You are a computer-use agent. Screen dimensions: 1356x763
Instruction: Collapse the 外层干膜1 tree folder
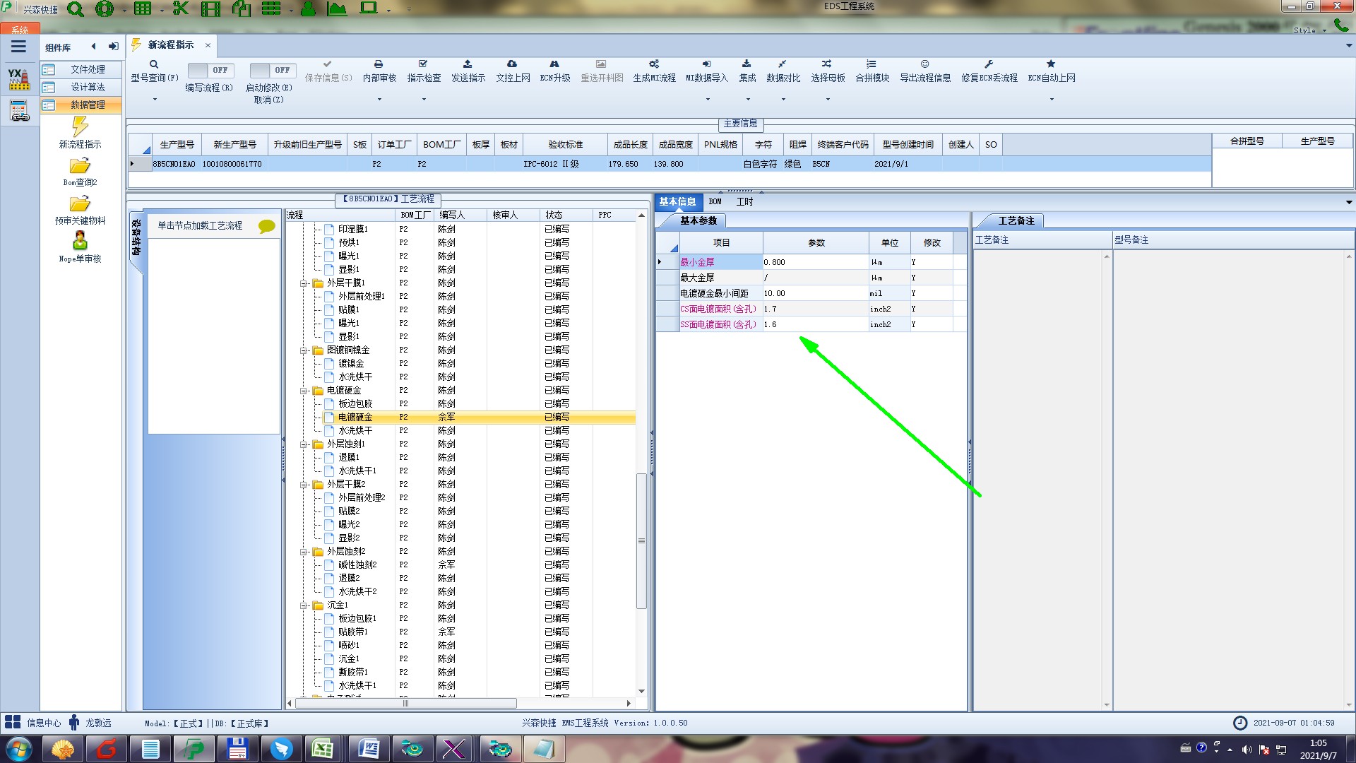pyautogui.click(x=304, y=283)
